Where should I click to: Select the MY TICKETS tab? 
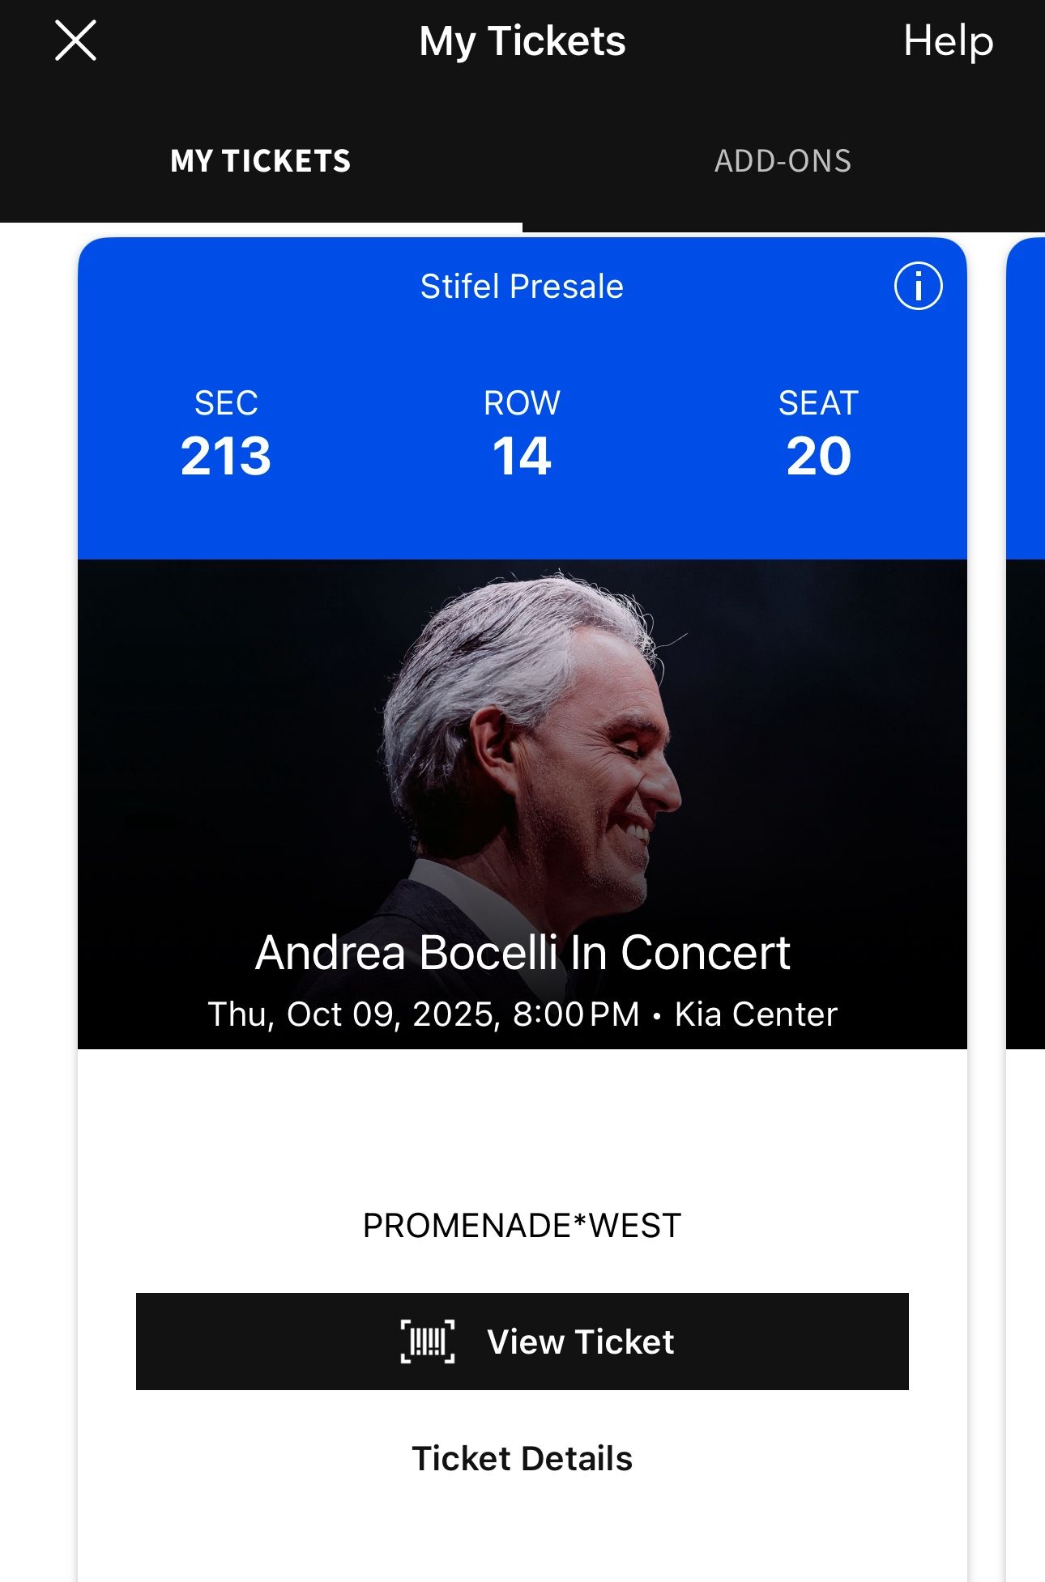(261, 161)
